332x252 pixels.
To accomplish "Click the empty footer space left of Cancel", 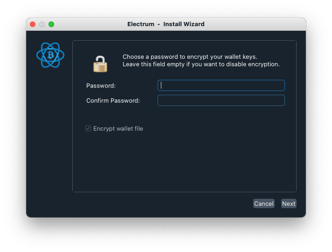I will click(x=159, y=203).
